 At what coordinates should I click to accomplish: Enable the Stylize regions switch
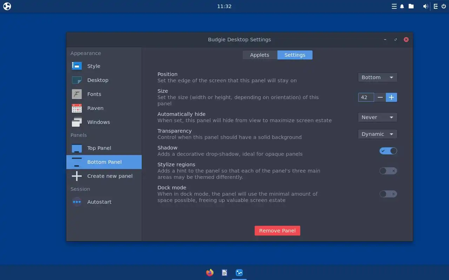tap(388, 171)
